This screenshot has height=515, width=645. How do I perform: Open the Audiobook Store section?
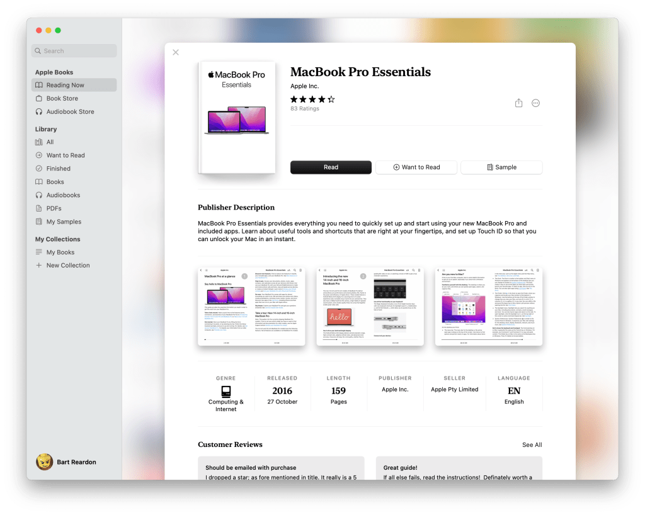pyautogui.click(x=74, y=111)
